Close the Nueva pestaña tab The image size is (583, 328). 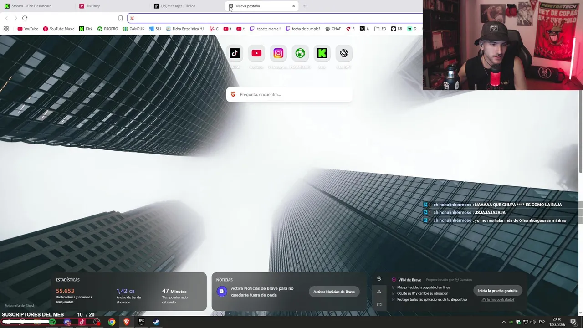pos(293,6)
